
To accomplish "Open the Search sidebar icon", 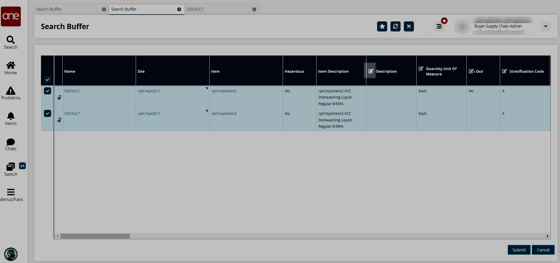I will tap(11, 42).
